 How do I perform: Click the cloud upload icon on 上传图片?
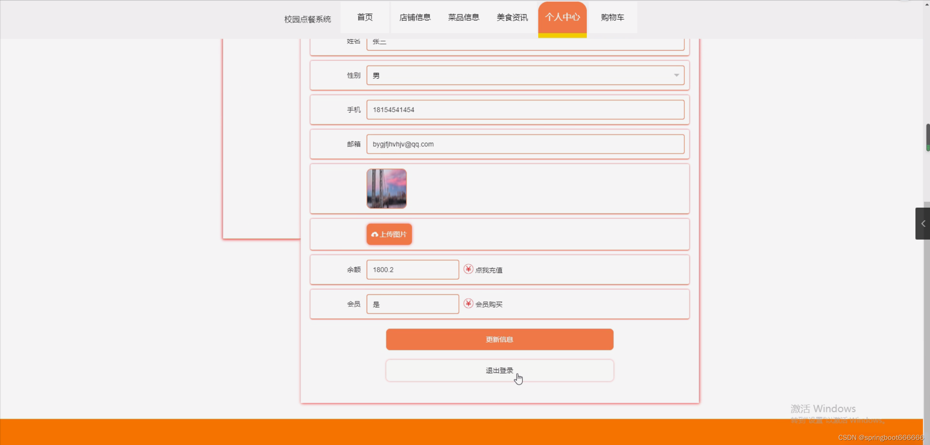click(374, 234)
